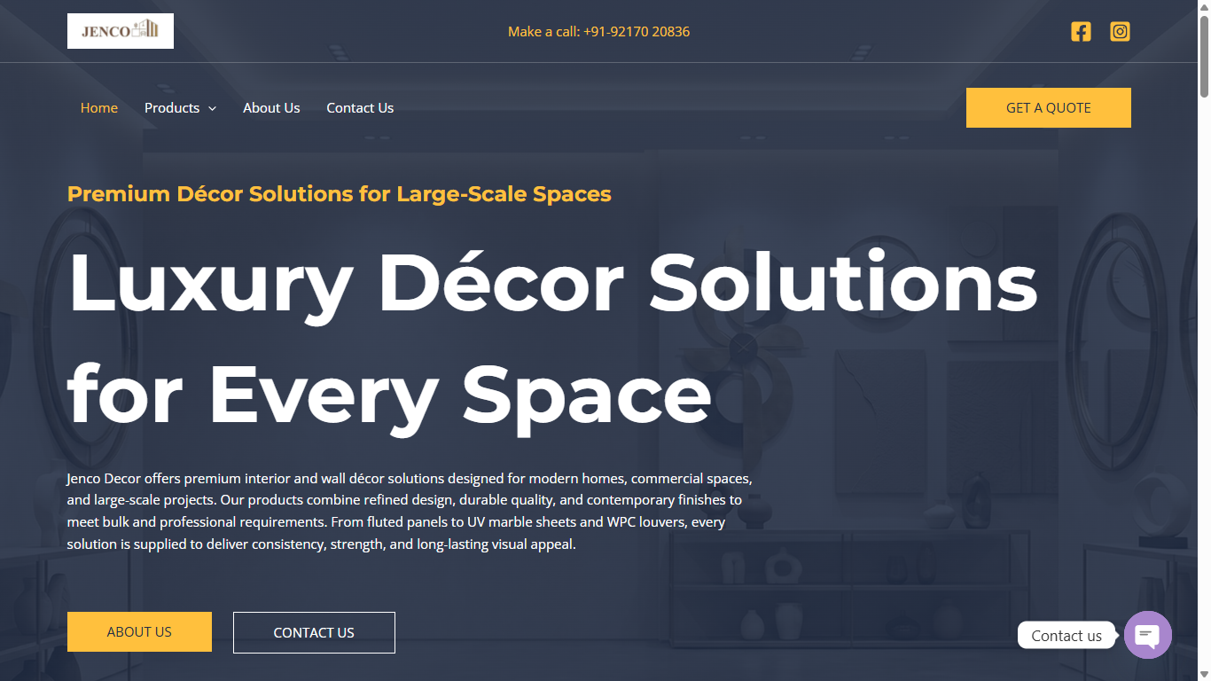Expand the Products dropdown chevron
1211x681 pixels.
[212, 108]
